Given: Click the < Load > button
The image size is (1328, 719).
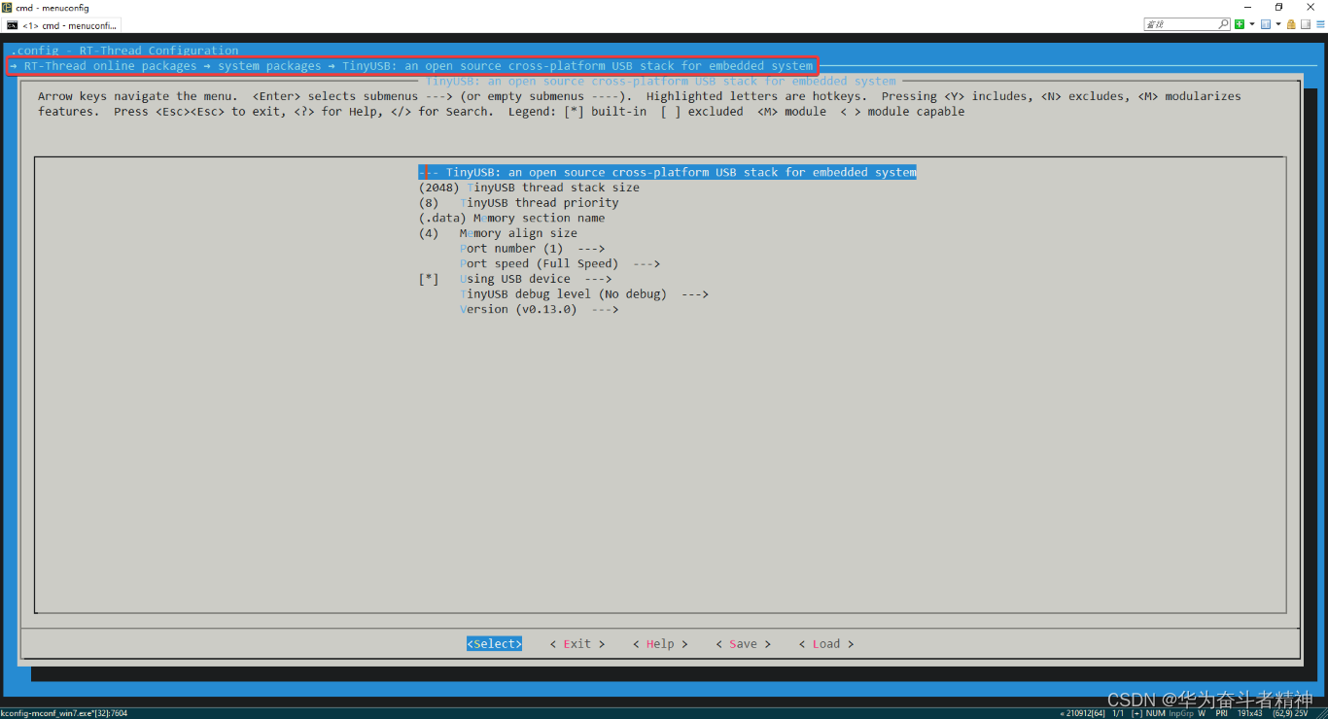Looking at the screenshot, I should tap(826, 644).
